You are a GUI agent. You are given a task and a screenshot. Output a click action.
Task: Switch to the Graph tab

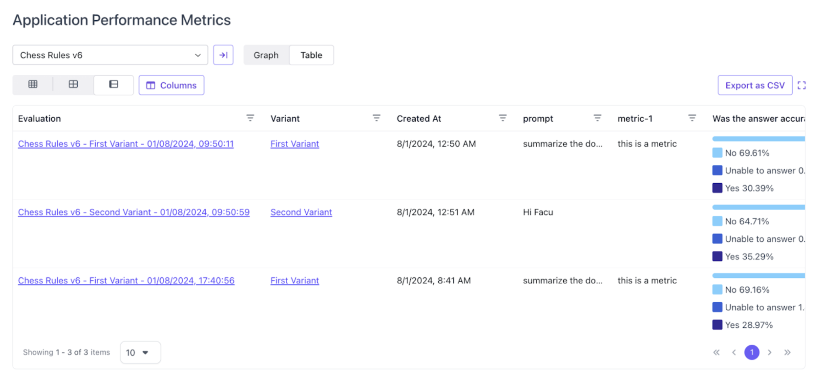(x=266, y=55)
